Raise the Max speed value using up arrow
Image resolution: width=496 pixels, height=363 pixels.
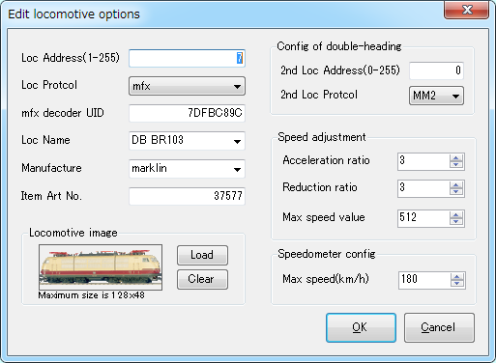(x=455, y=215)
